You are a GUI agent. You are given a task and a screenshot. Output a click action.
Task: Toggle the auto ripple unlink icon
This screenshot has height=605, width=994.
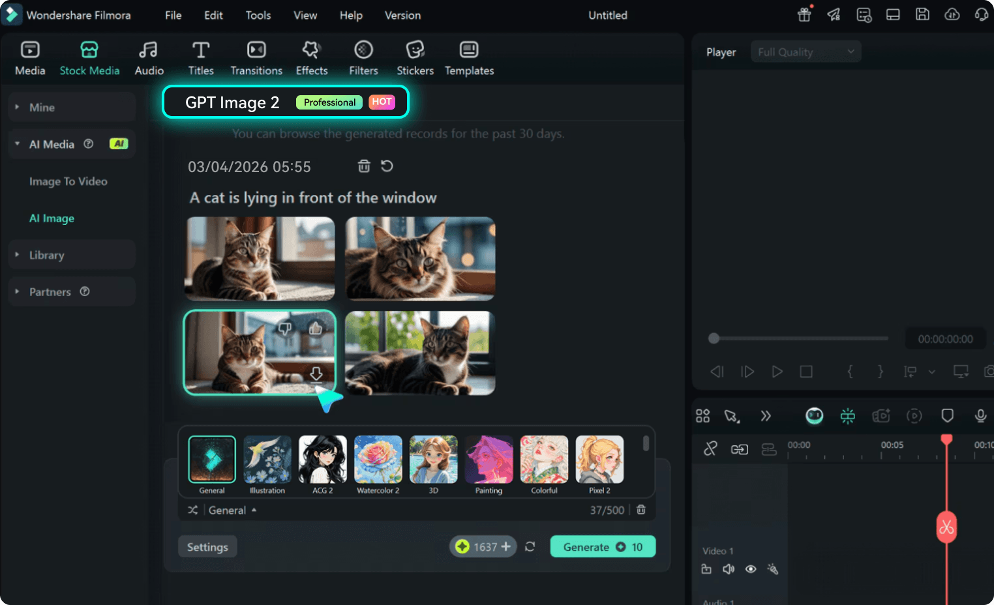click(x=710, y=449)
